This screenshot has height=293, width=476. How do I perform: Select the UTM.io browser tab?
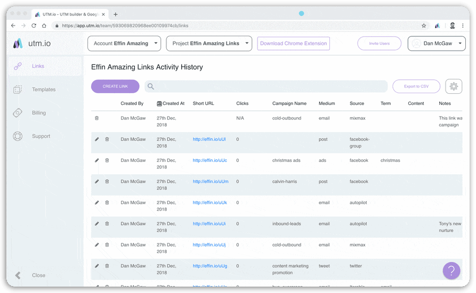(x=70, y=14)
